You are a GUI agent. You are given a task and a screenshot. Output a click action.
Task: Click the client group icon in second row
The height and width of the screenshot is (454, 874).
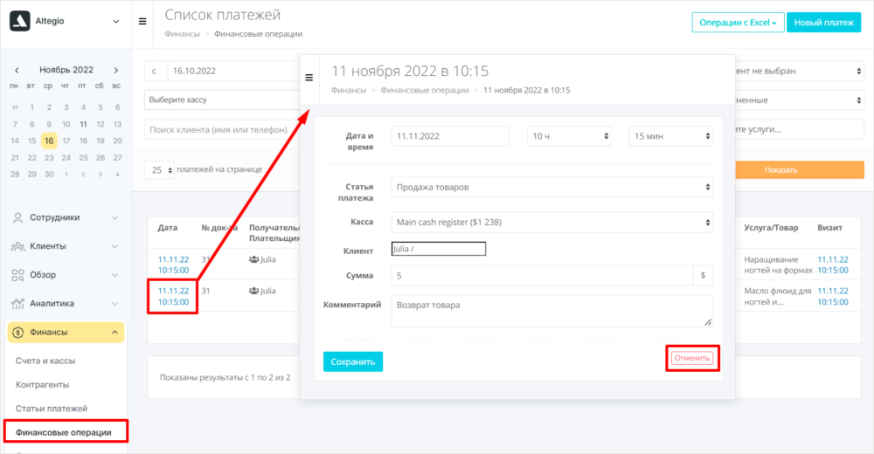click(x=253, y=291)
